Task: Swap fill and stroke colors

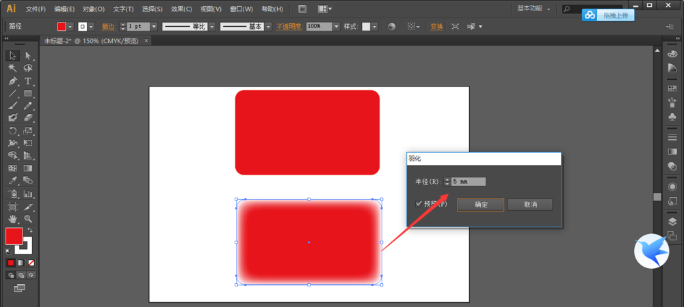Action: (29, 230)
